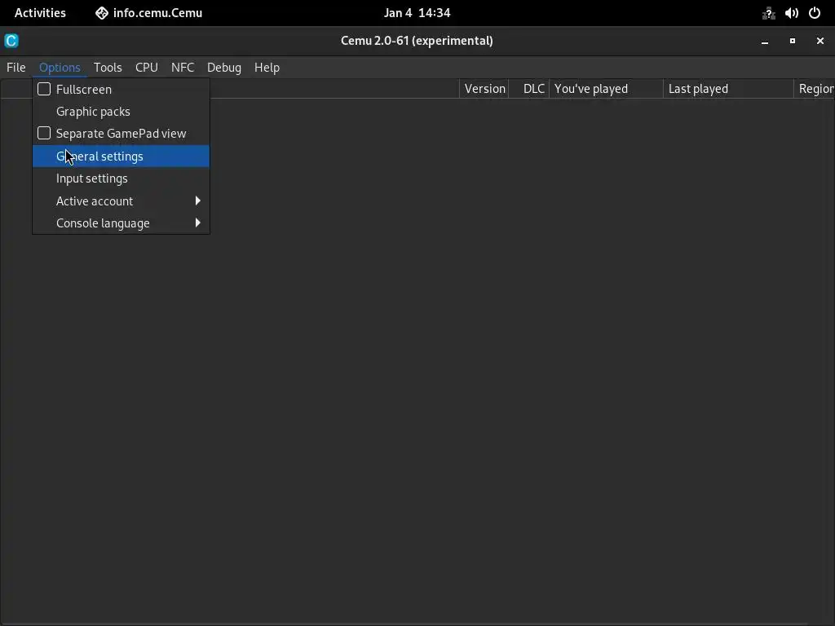Open the Help menu

pyautogui.click(x=267, y=68)
